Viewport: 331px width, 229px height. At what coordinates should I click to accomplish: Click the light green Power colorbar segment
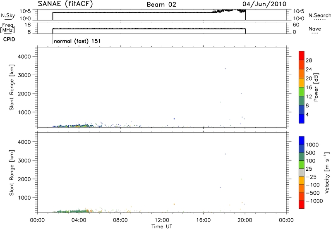tap(302, 91)
